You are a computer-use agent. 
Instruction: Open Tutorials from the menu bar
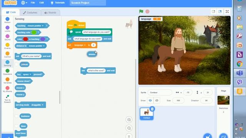coord(58,3)
